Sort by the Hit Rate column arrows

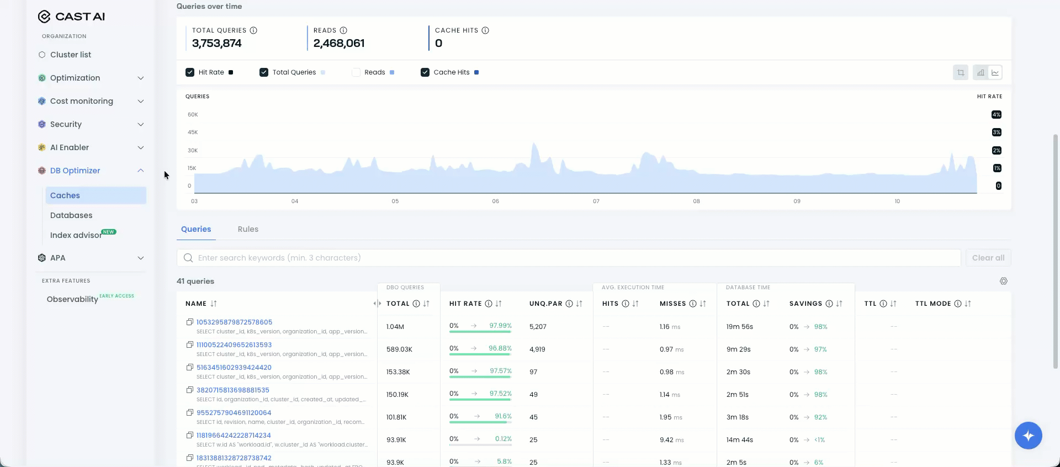[499, 304]
